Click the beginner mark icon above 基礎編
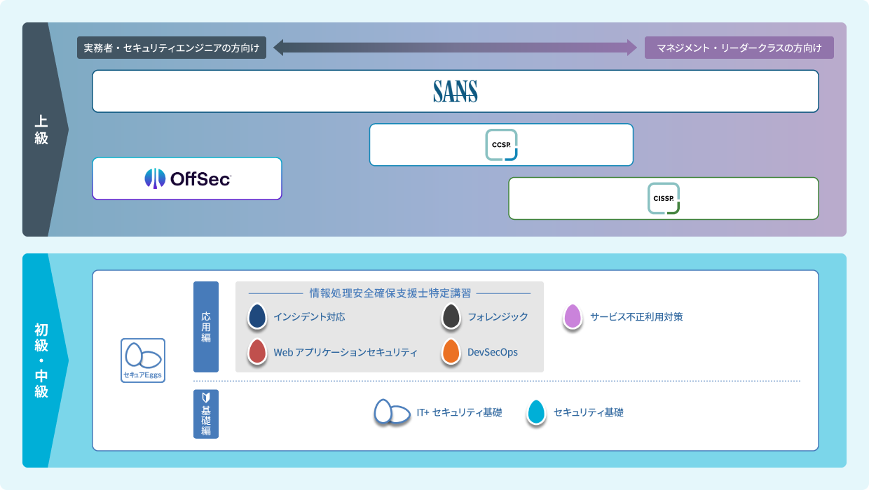 [206, 398]
